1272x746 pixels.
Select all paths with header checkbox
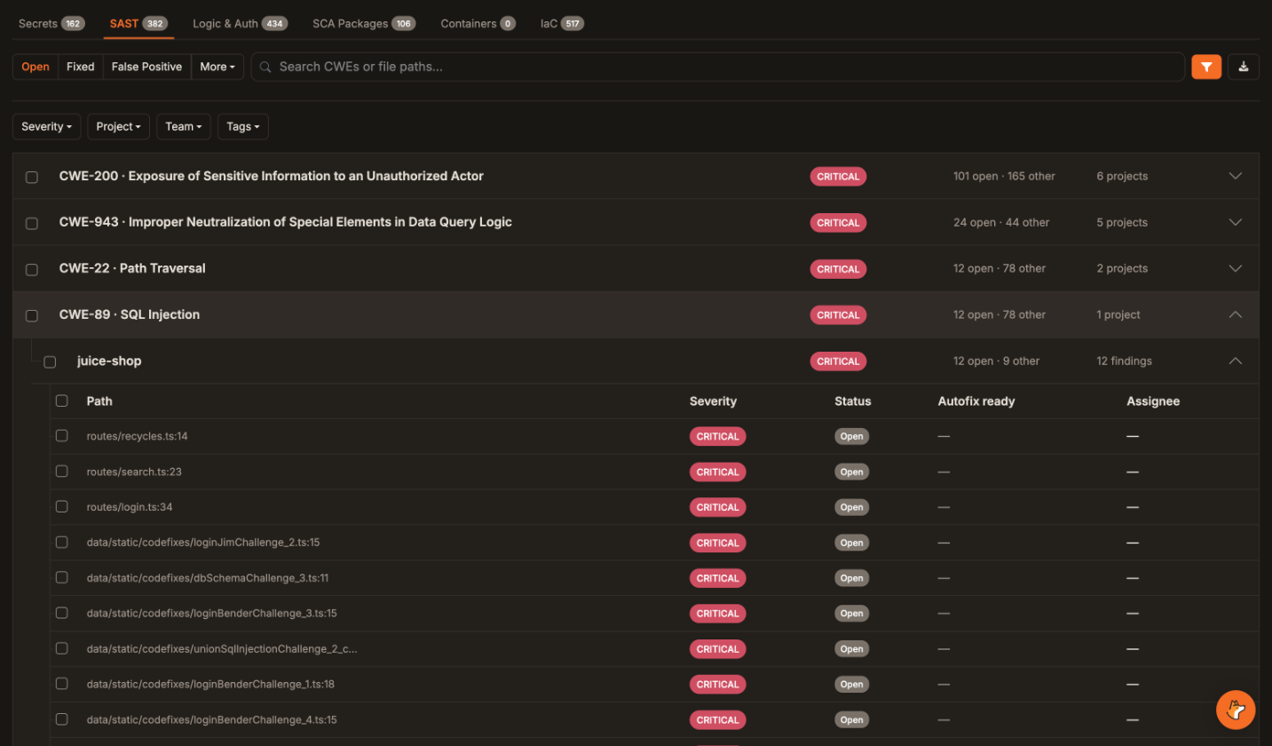point(62,401)
